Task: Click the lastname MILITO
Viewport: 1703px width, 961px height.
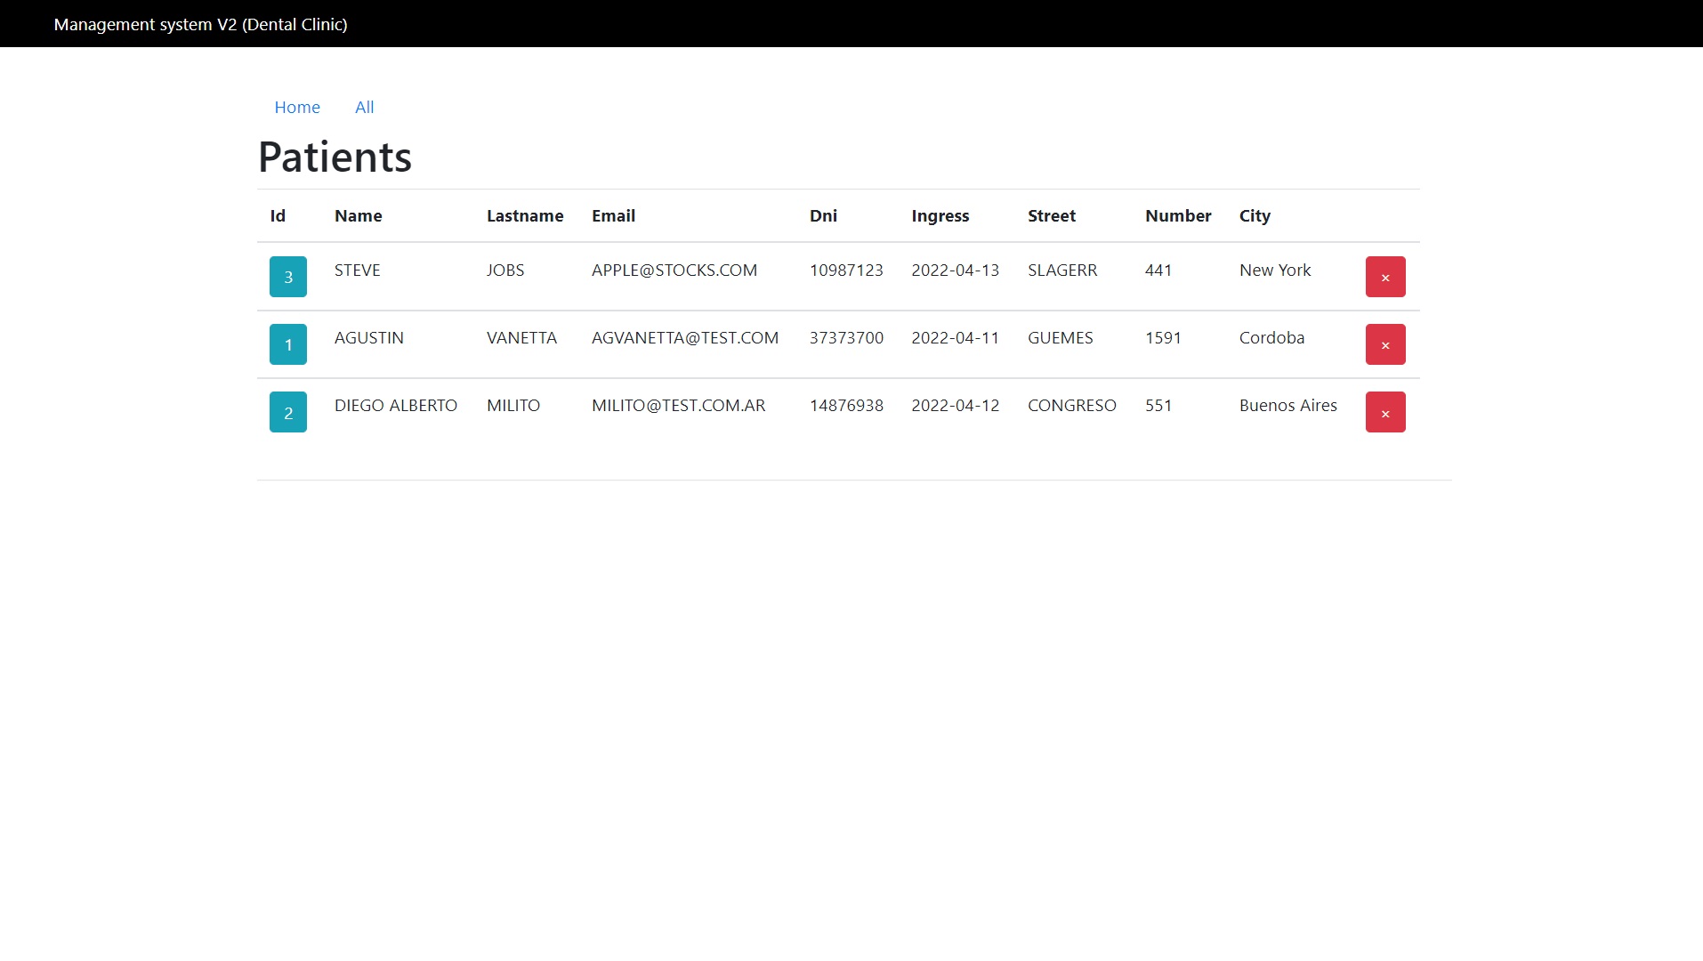Action: tap(513, 405)
